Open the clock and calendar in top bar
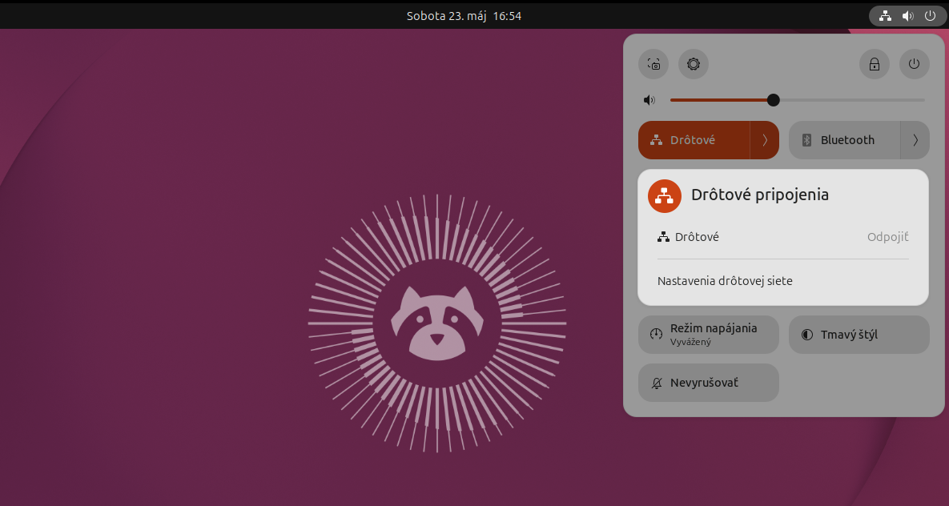This screenshot has height=506, width=949. tap(464, 16)
